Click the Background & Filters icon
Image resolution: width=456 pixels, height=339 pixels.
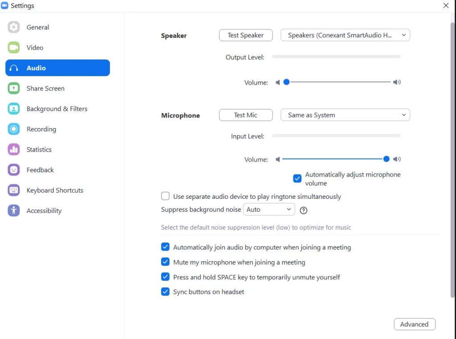tap(14, 109)
